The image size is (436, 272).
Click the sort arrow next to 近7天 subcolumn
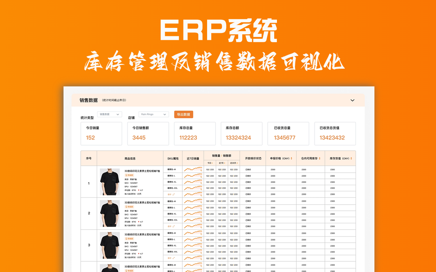click(x=225, y=163)
